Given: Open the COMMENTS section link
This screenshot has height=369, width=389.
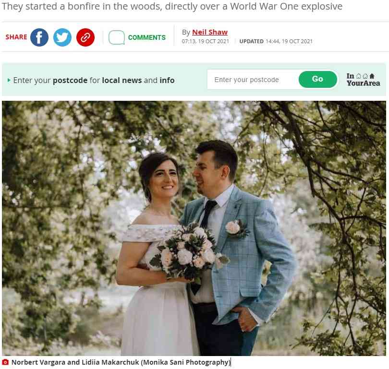Looking at the screenshot, I should click(146, 37).
